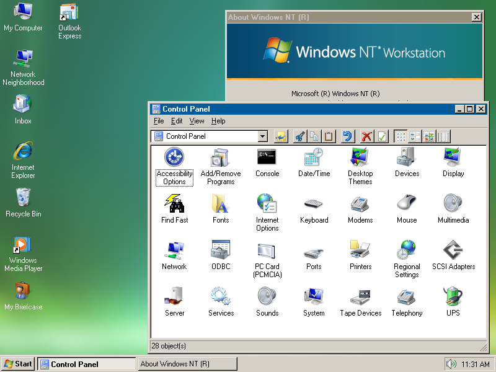Select Windows Media Player shortcut
This screenshot has height=372, width=496.
pos(23,254)
